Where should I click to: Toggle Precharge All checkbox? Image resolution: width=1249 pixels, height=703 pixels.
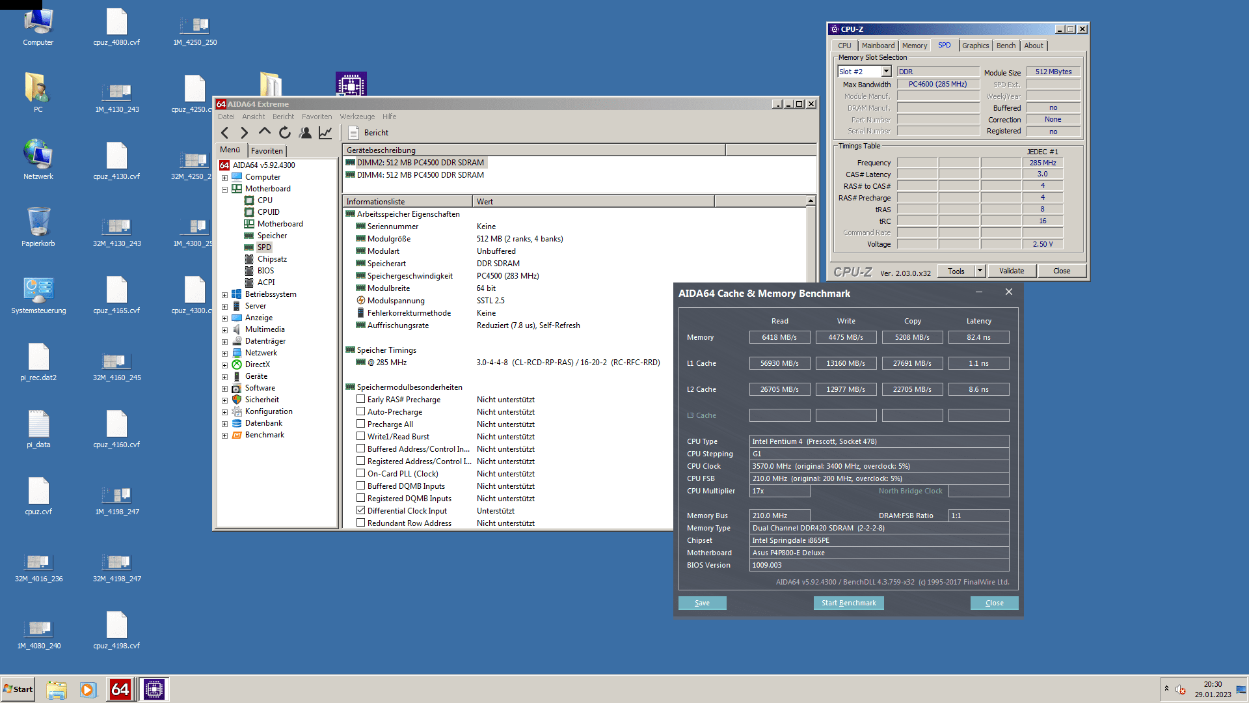(360, 424)
